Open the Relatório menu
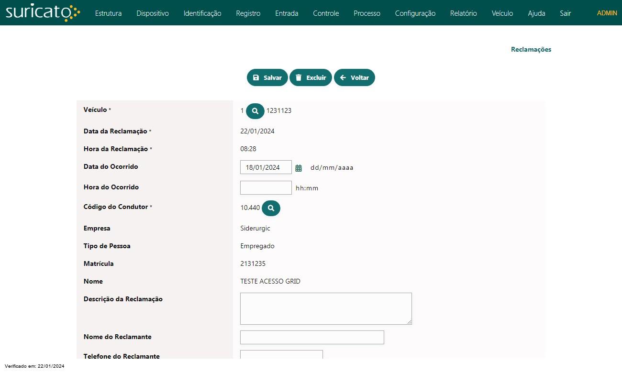 click(463, 13)
